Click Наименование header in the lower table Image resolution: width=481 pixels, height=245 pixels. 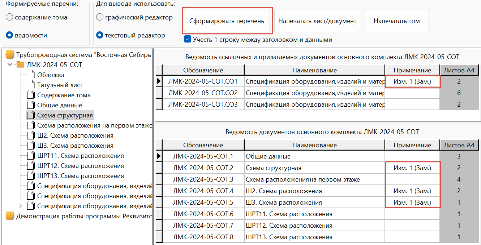coord(314,145)
